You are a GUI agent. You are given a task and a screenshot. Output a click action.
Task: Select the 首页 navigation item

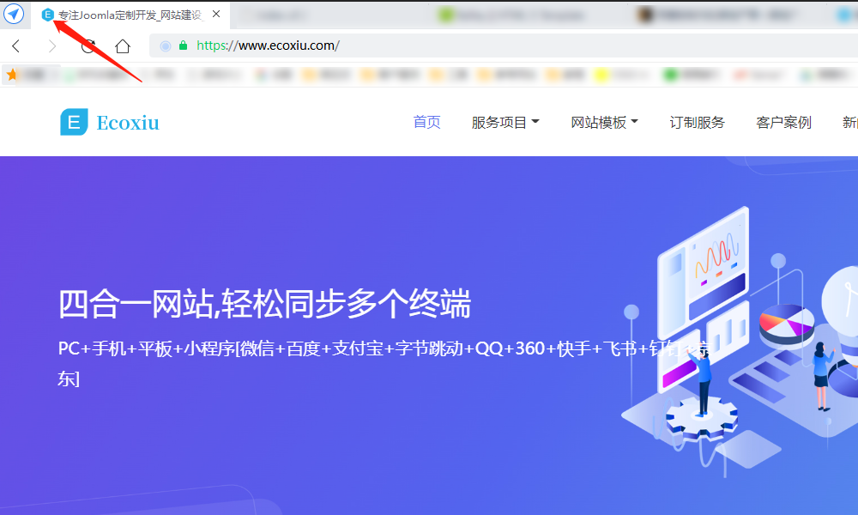tap(426, 123)
